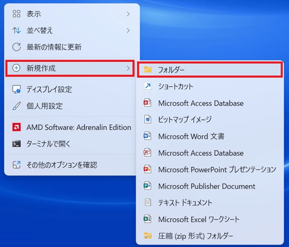Create a new フォルダー from the submenu

210,69
